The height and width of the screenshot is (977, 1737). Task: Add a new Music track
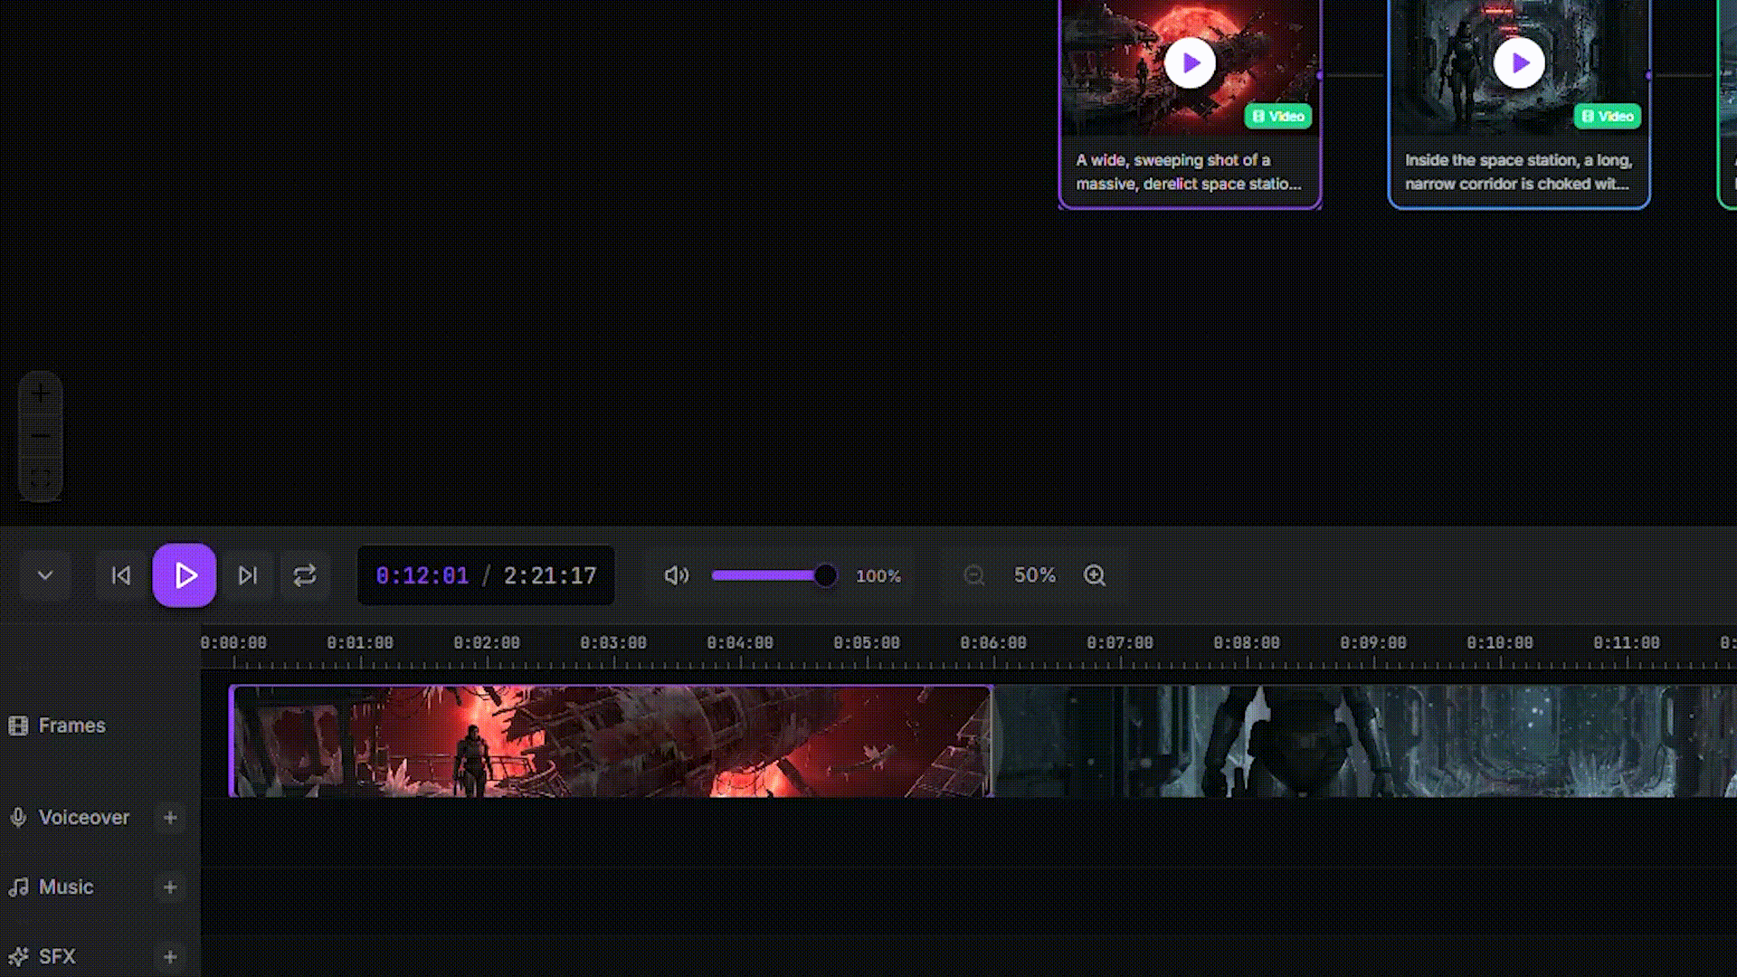[170, 887]
